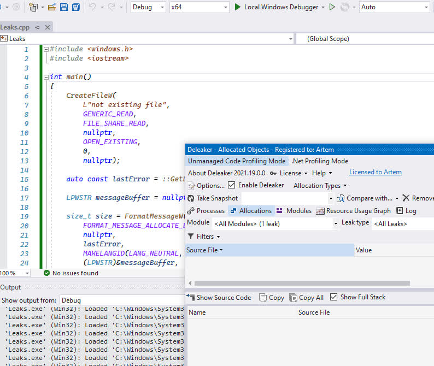Switch to .Net Profiling Mode tab
434x366 pixels.
[x=319, y=161]
